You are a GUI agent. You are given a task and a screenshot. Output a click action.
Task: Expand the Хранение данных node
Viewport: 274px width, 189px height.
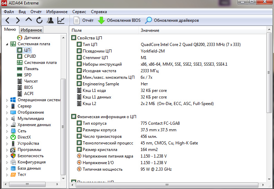(x=7, y=125)
